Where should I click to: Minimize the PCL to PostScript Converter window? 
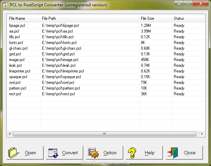point(179,4)
